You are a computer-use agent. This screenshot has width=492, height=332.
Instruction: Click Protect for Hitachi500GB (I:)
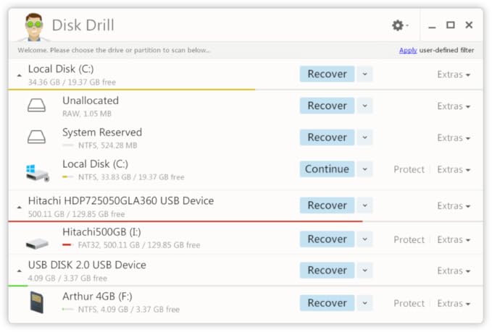click(409, 239)
